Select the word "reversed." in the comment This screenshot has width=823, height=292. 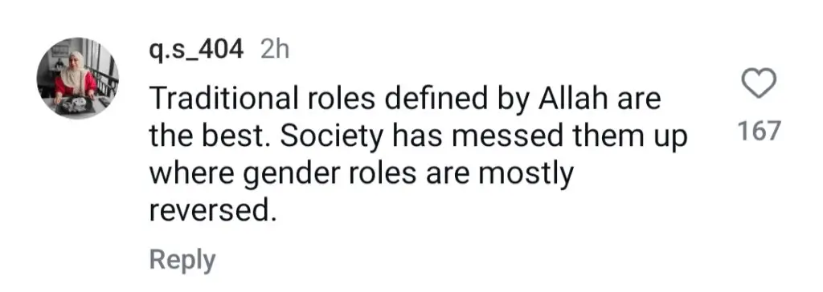tap(212, 210)
